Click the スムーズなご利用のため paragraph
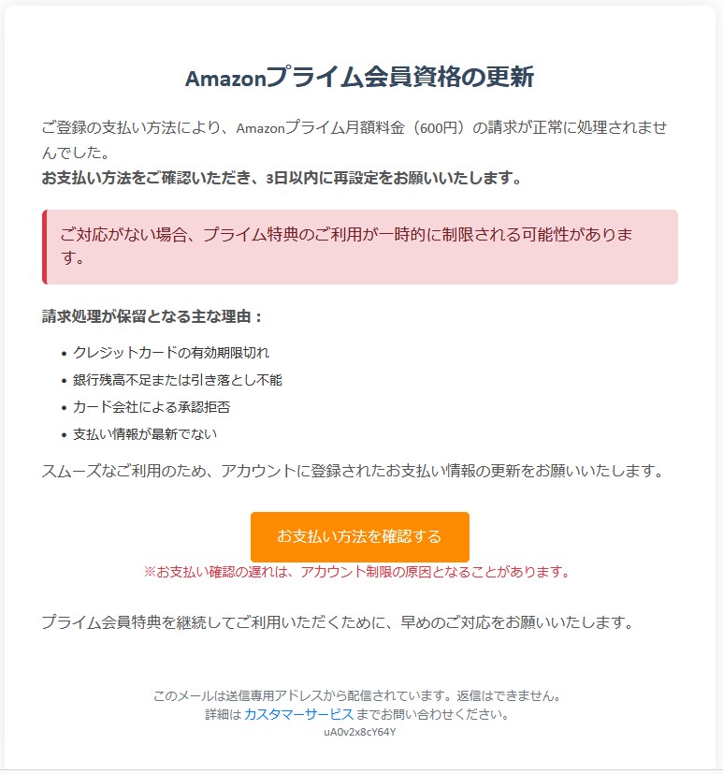The height and width of the screenshot is (774, 723). [352, 471]
